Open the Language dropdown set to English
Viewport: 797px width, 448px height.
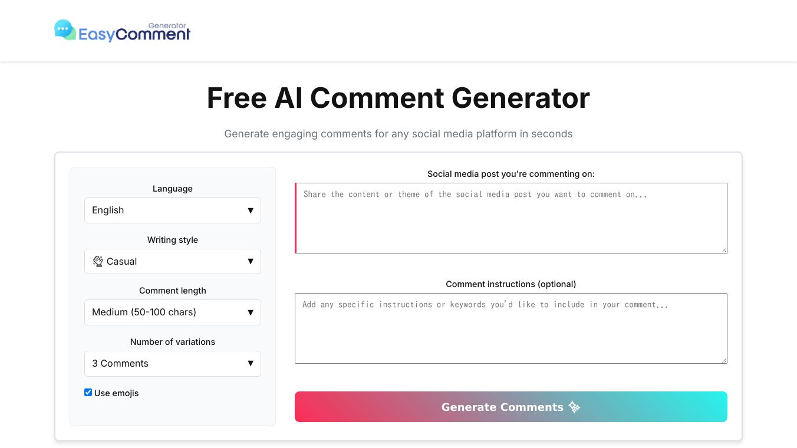pyautogui.click(x=173, y=210)
